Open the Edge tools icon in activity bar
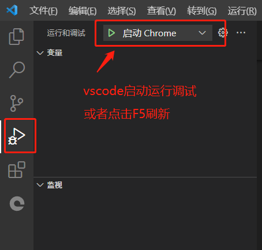Viewport: 262px width, 250px height. click(17, 203)
